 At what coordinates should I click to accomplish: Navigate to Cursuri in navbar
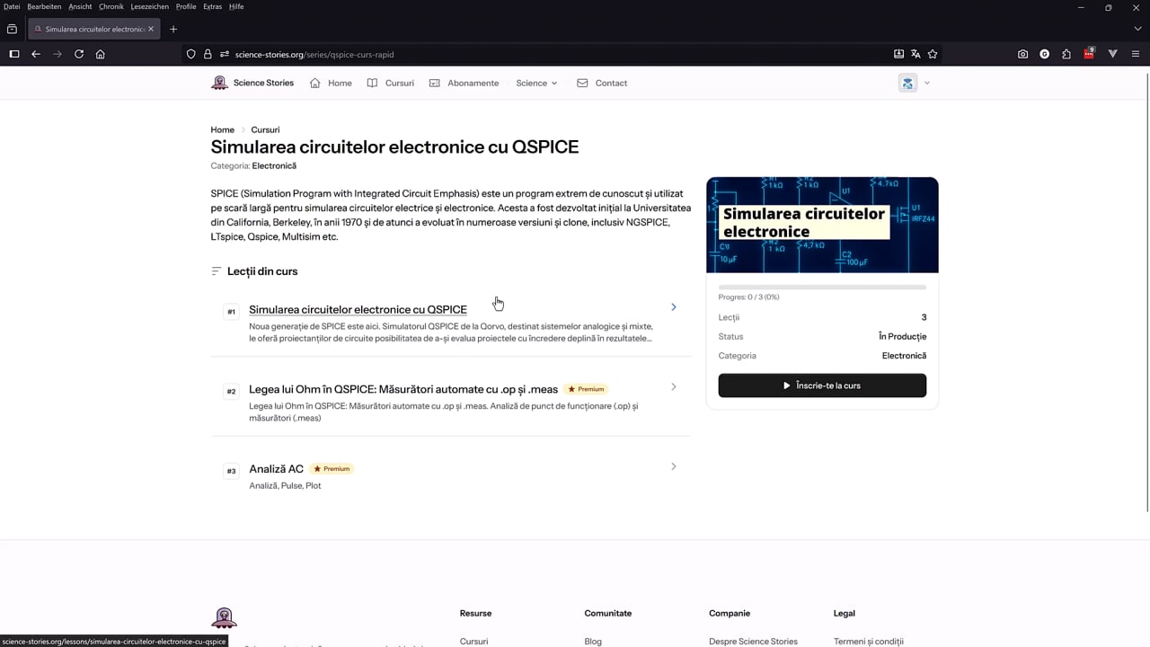click(x=391, y=83)
